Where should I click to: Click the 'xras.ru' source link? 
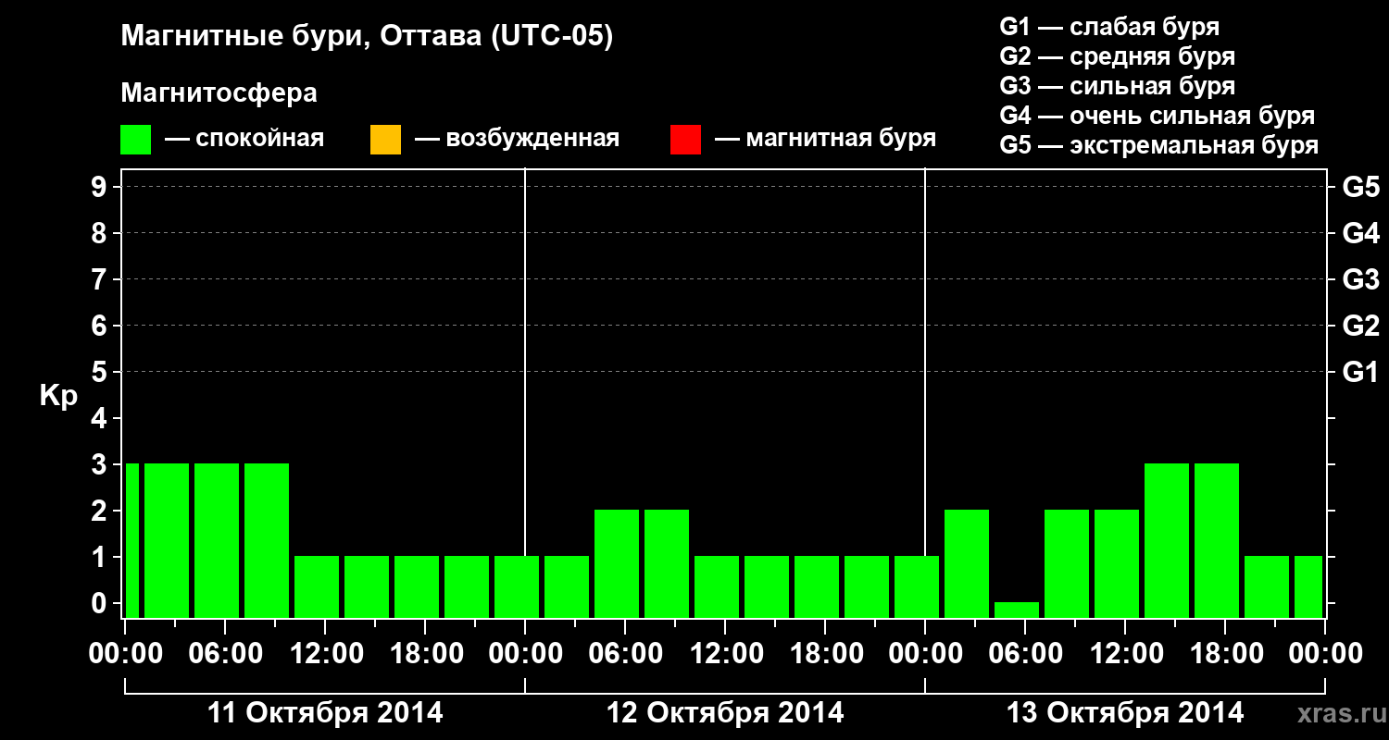coord(1342,714)
